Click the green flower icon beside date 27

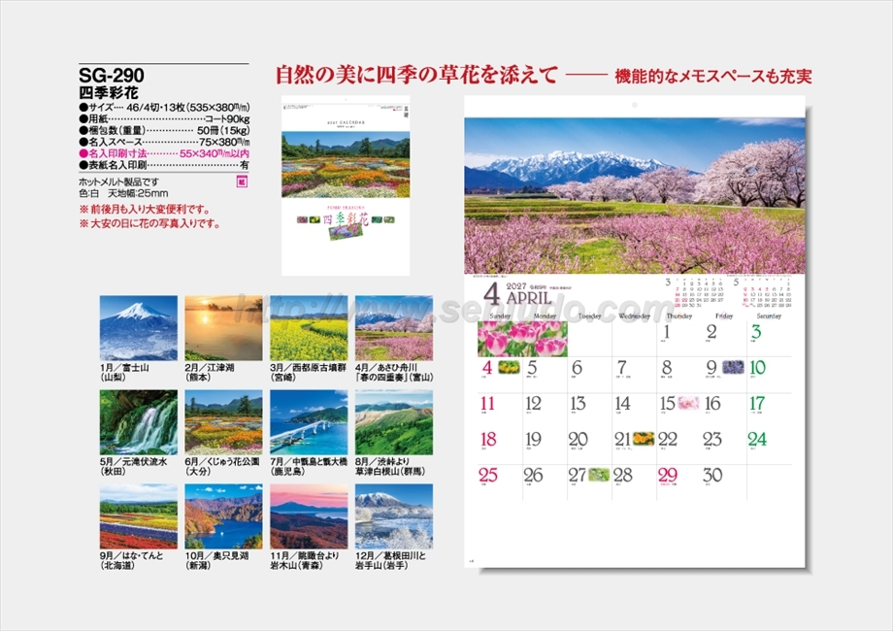(x=599, y=475)
